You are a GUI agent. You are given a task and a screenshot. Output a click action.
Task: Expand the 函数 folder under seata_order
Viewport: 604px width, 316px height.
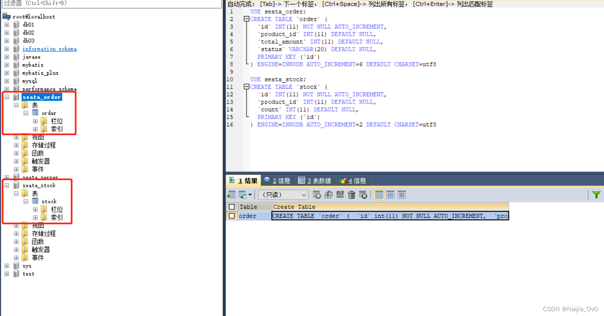coord(16,153)
